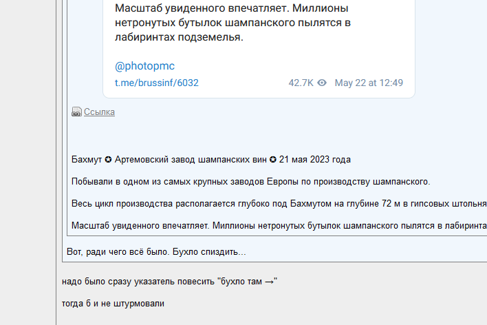
Task: Open the t.me/brussinf/6032 post link
Action: click(x=157, y=83)
